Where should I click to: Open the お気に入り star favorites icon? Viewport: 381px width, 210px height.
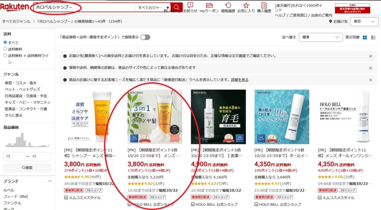coord(246,6)
